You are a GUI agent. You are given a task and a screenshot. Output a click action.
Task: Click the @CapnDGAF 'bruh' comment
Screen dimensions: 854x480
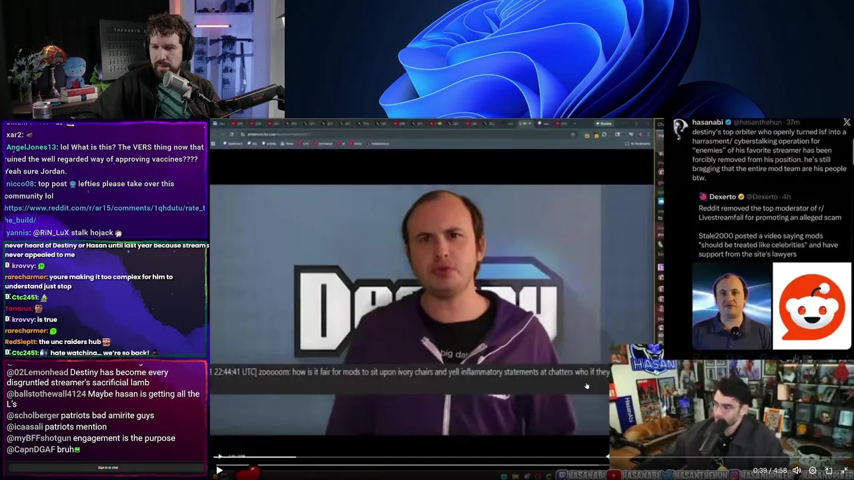point(43,449)
